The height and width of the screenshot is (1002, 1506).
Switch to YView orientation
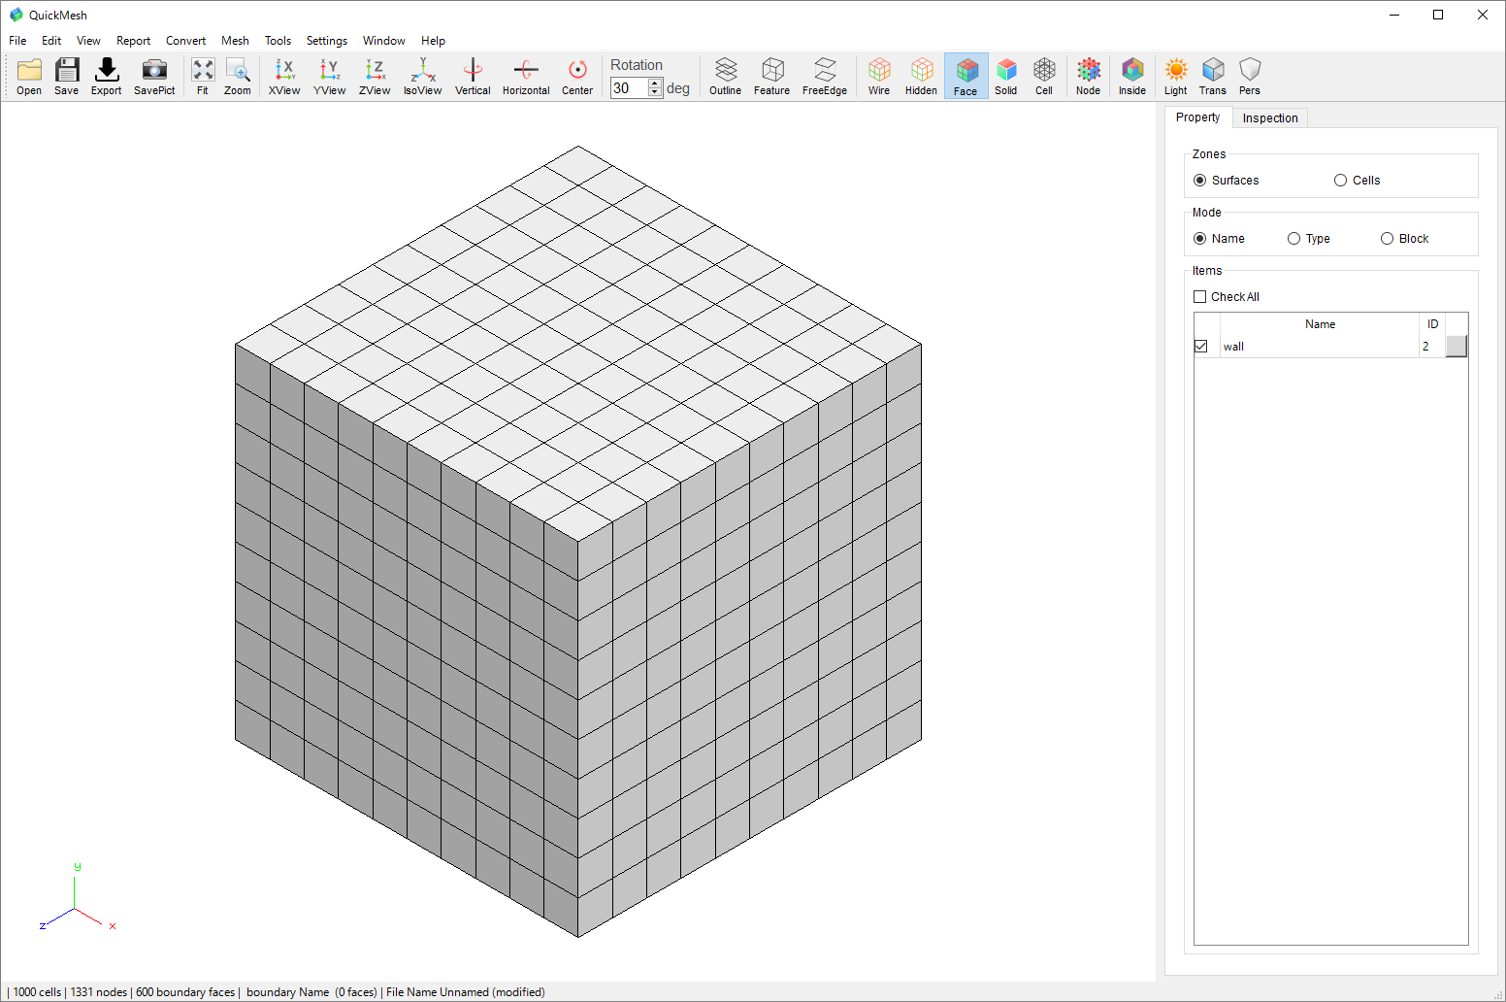330,76
